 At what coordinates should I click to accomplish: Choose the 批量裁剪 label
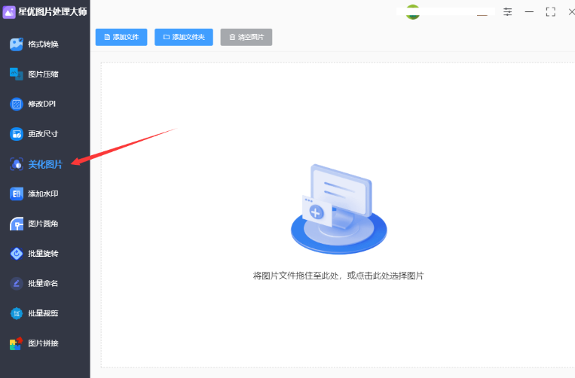tap(43, 313)
